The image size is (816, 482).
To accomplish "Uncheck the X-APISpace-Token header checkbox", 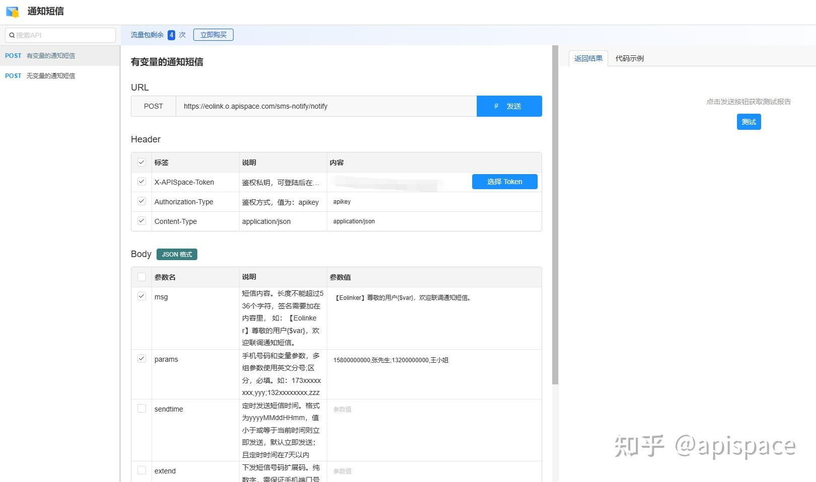I will [x=141, y=182].
